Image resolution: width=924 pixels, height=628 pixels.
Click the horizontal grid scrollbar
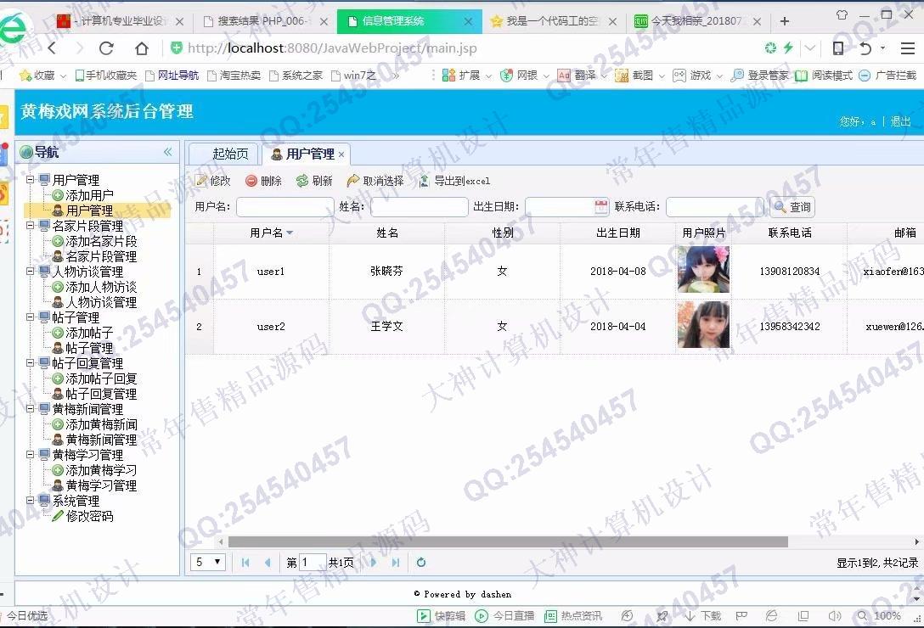pyautogui.click(x=508, y=542)
